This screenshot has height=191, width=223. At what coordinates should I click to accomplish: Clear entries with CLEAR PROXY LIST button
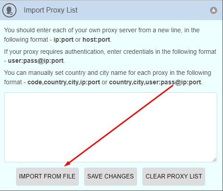(x=174, y=177)
